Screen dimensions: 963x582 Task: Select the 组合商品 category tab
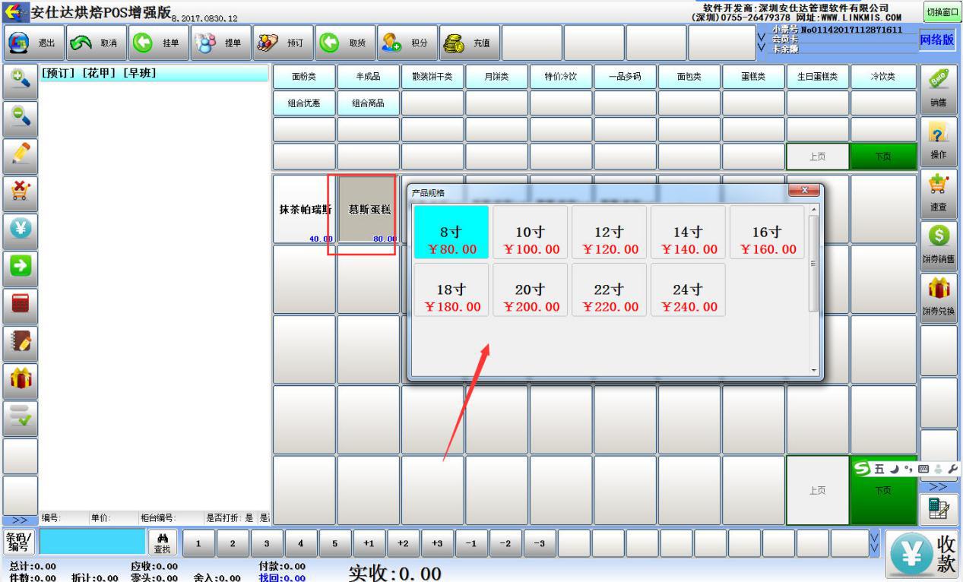tap(368, 103)
